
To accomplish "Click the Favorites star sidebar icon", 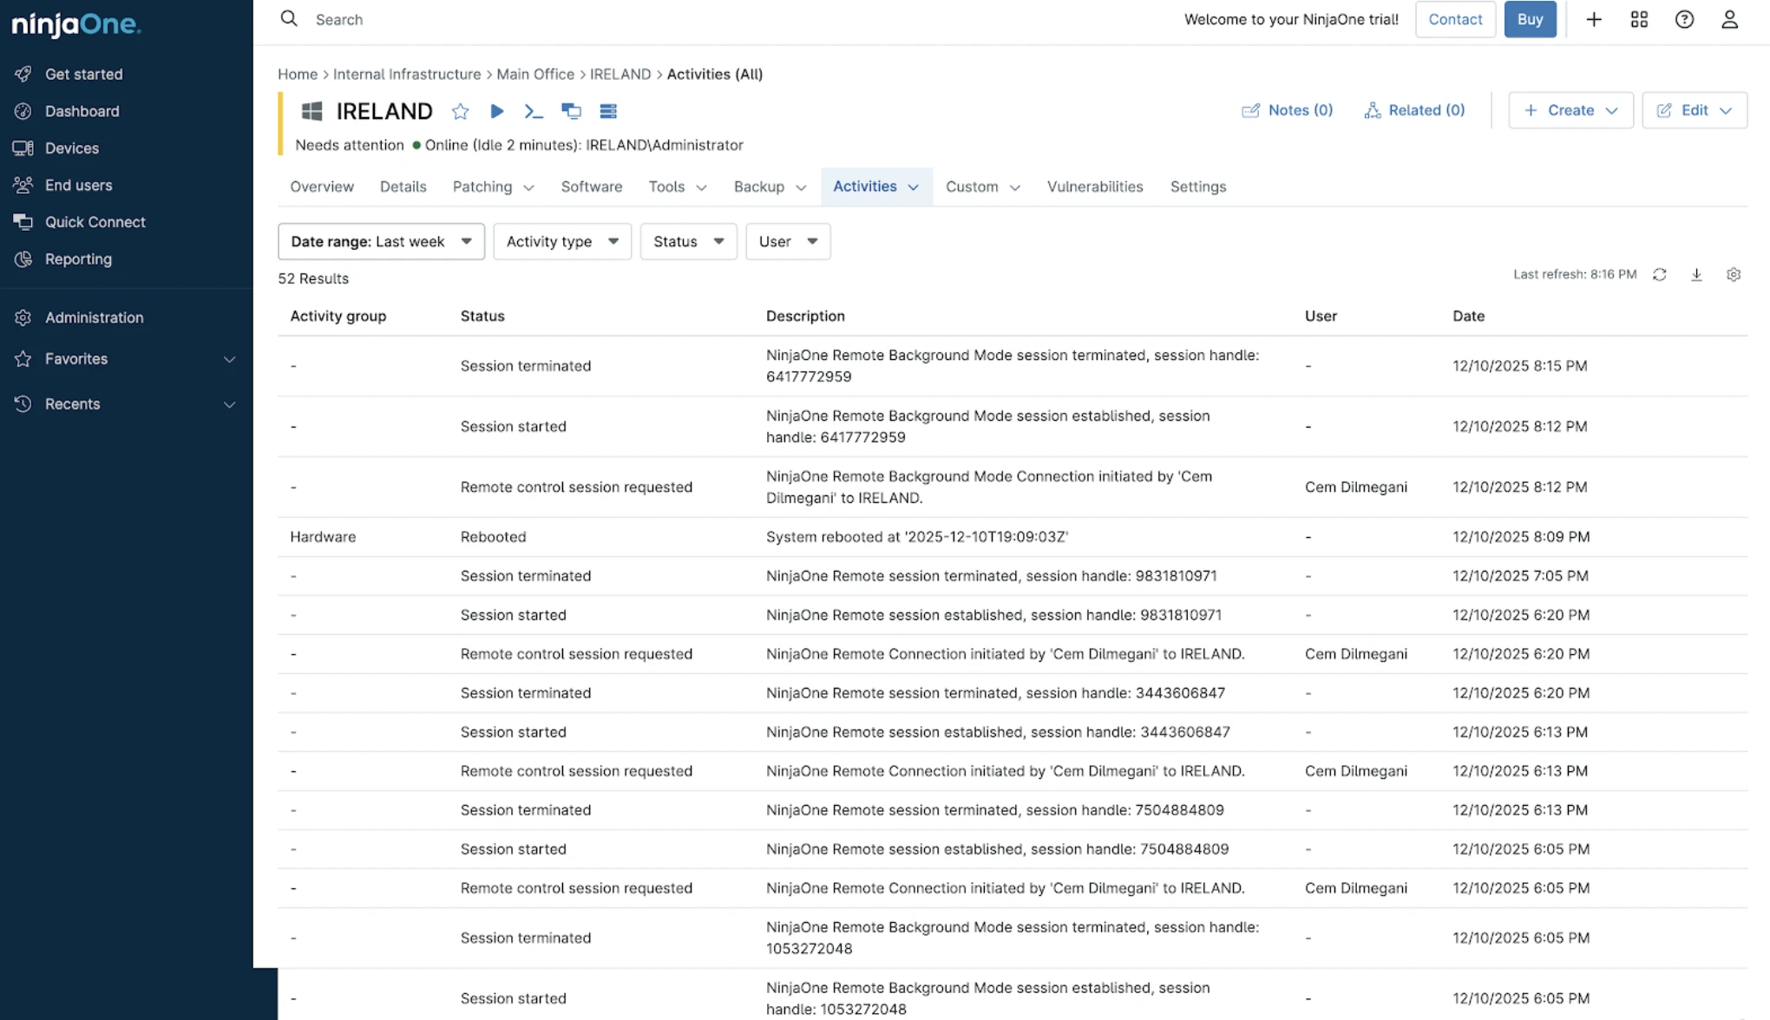I will pos(23,359).
